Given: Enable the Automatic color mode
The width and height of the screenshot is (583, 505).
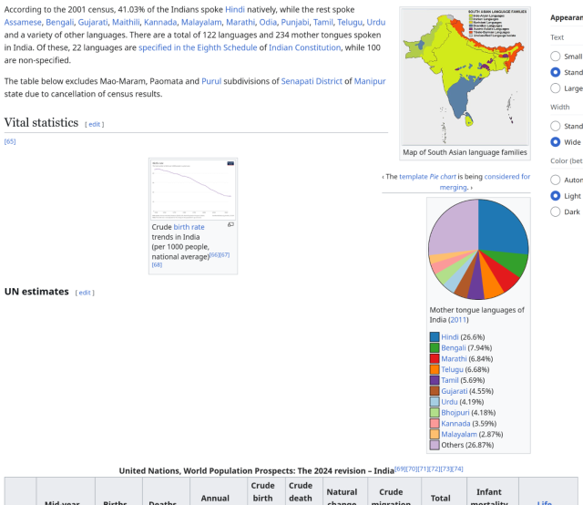Looking at the screenshot, I should point(556,180).
